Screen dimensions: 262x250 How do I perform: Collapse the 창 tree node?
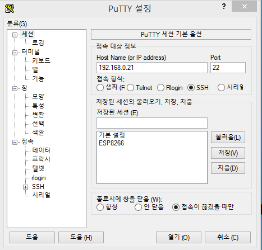tap(15, 88)
